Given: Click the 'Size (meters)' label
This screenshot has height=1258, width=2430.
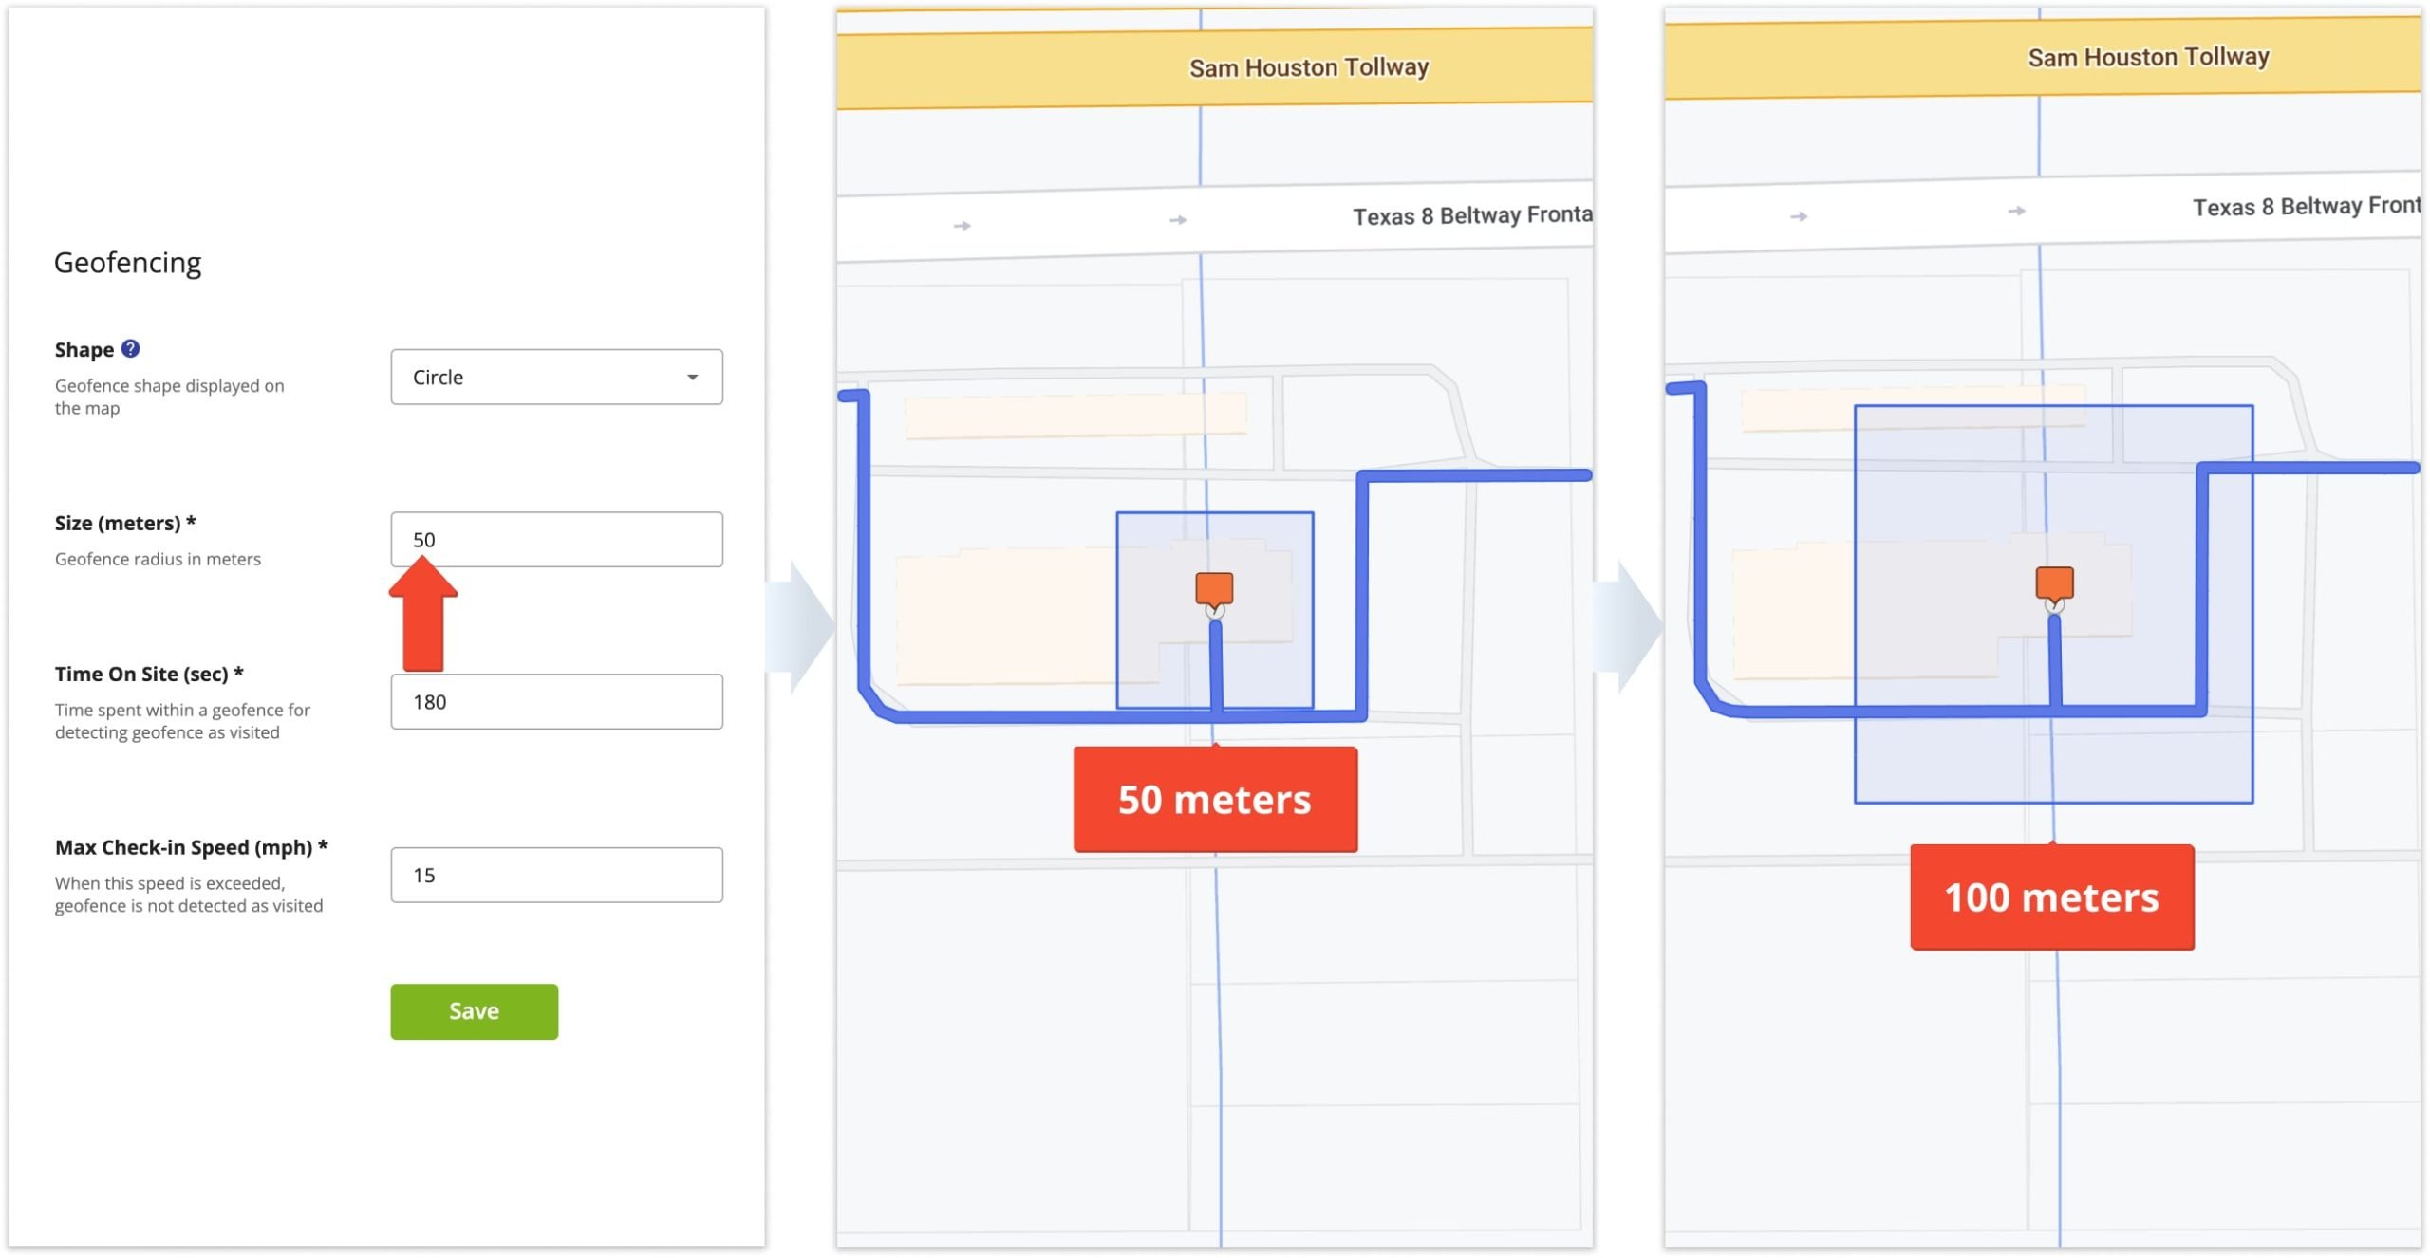Looking at the screenshot, I should point(124,523).
